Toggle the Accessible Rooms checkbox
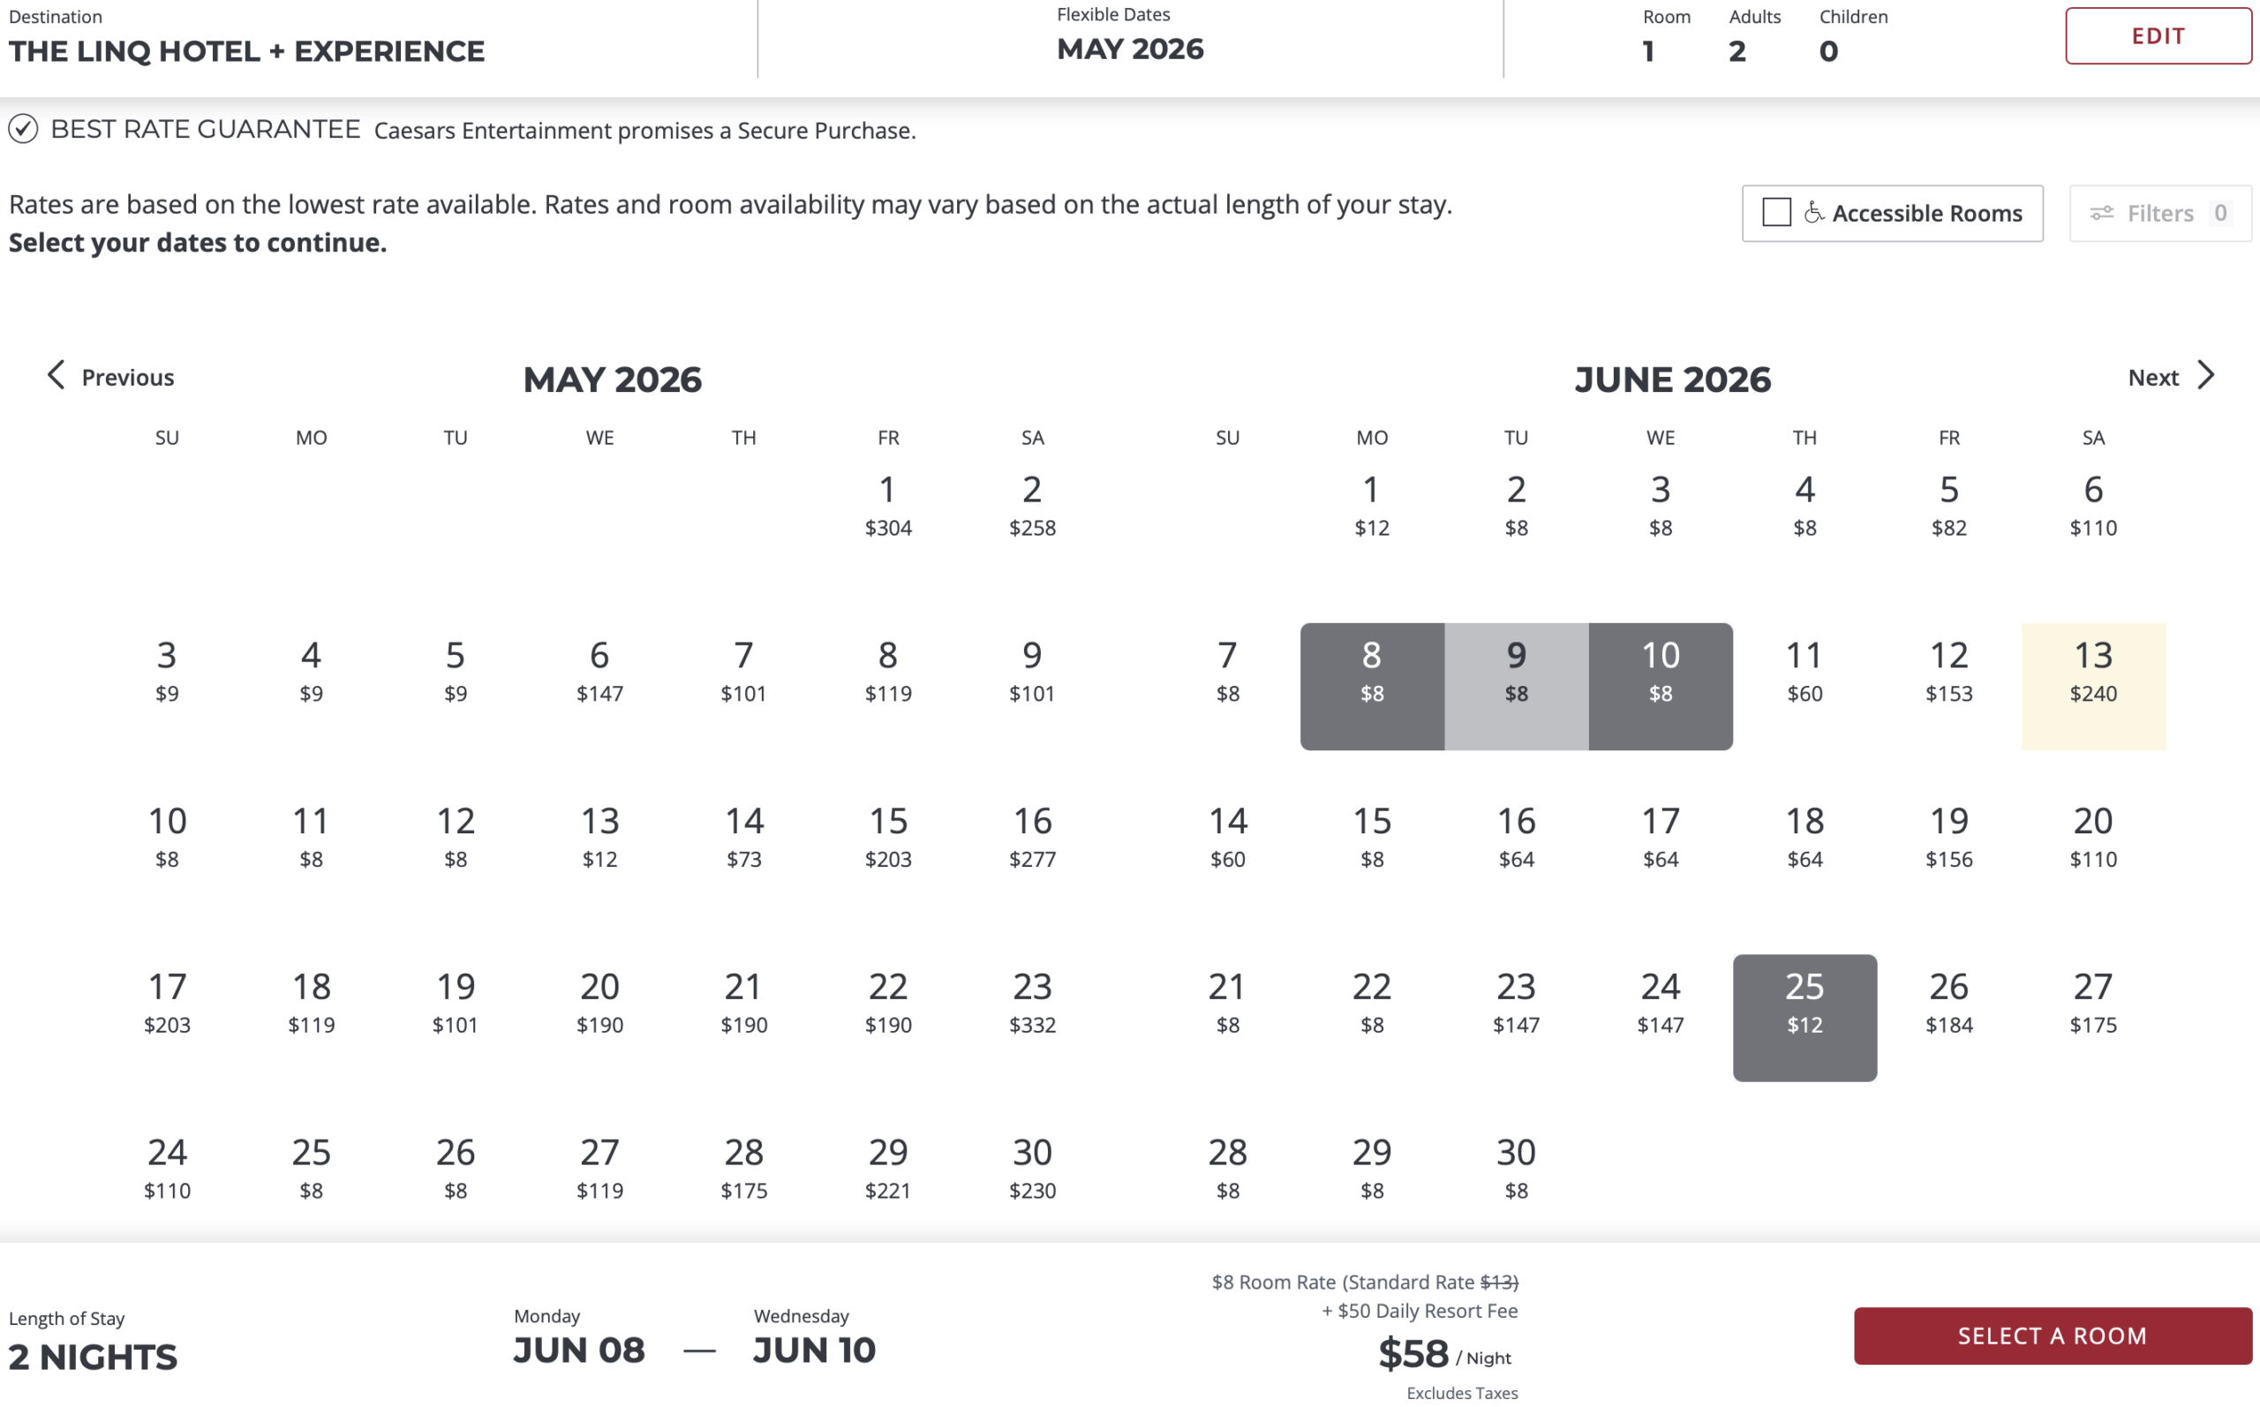The image size is (2260, 1407). [1776, 213]
